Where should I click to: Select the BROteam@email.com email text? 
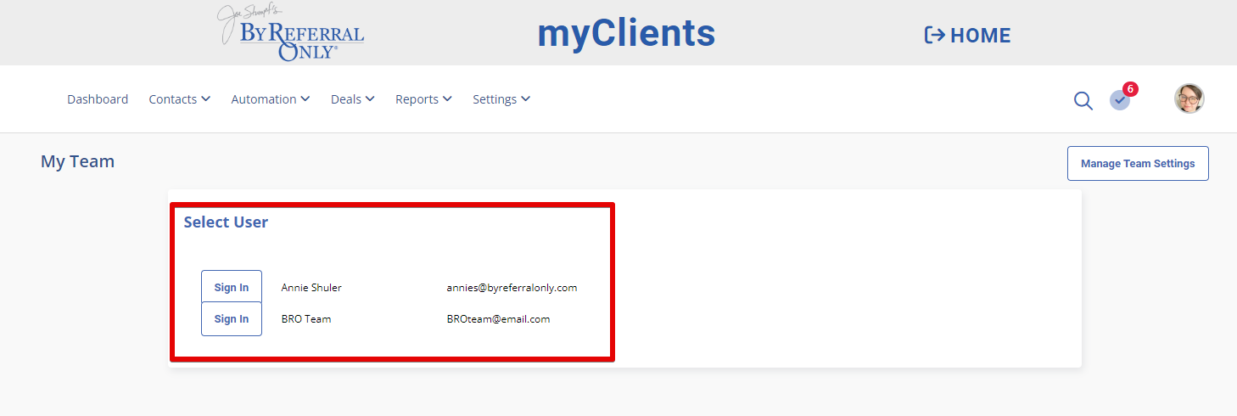(x=498, y=319)
